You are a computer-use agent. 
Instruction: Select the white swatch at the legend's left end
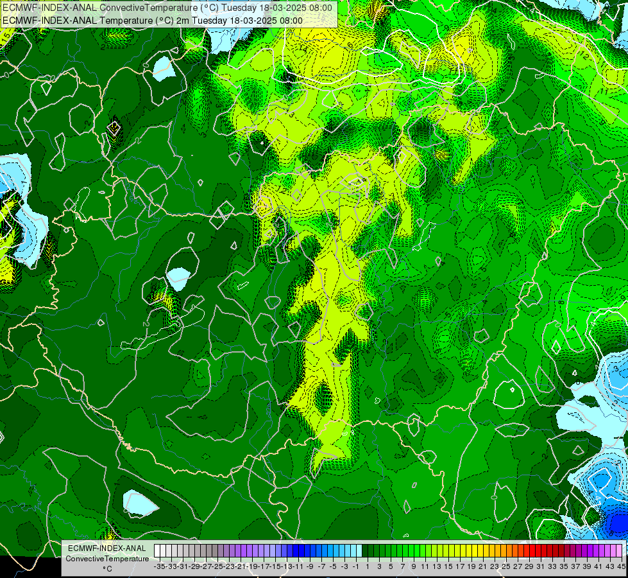tap(157, 551)
